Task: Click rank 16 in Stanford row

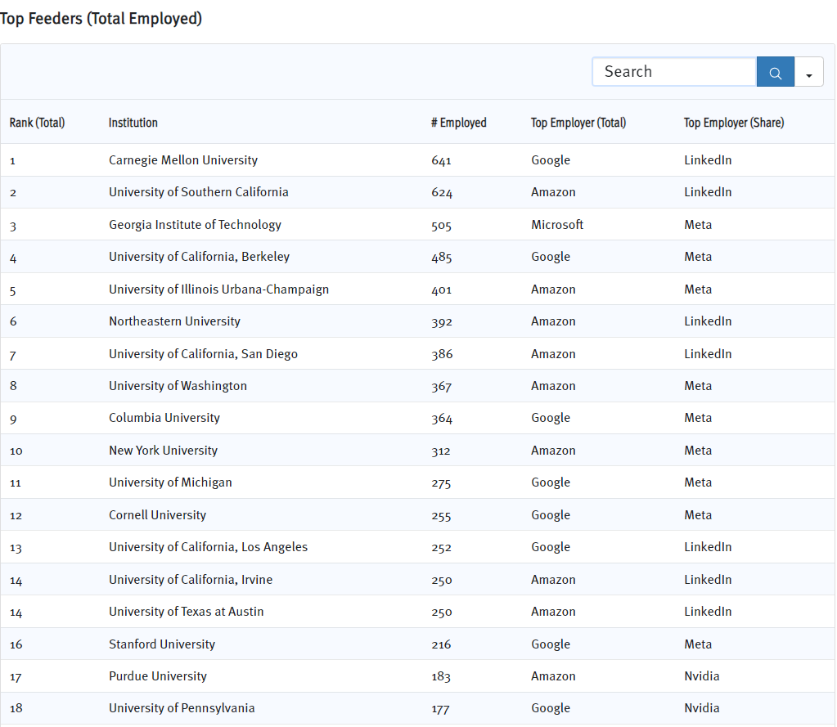Action: point(16,644)
